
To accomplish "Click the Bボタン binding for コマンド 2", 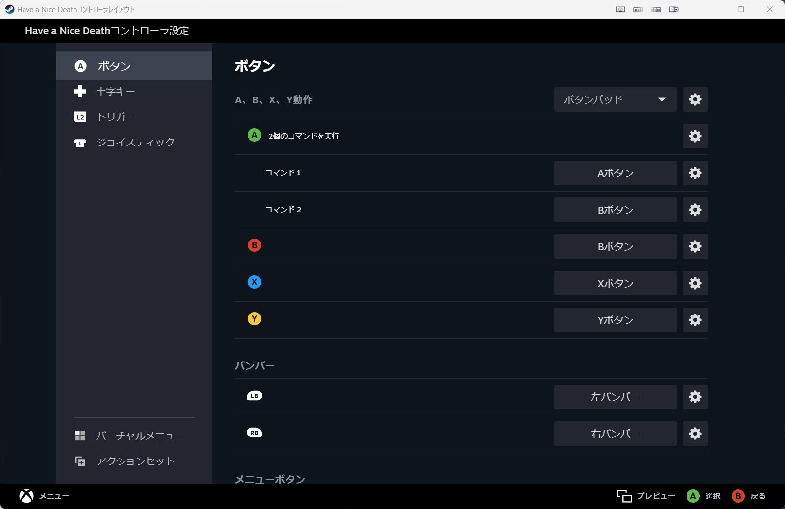I will coord(615,210).
